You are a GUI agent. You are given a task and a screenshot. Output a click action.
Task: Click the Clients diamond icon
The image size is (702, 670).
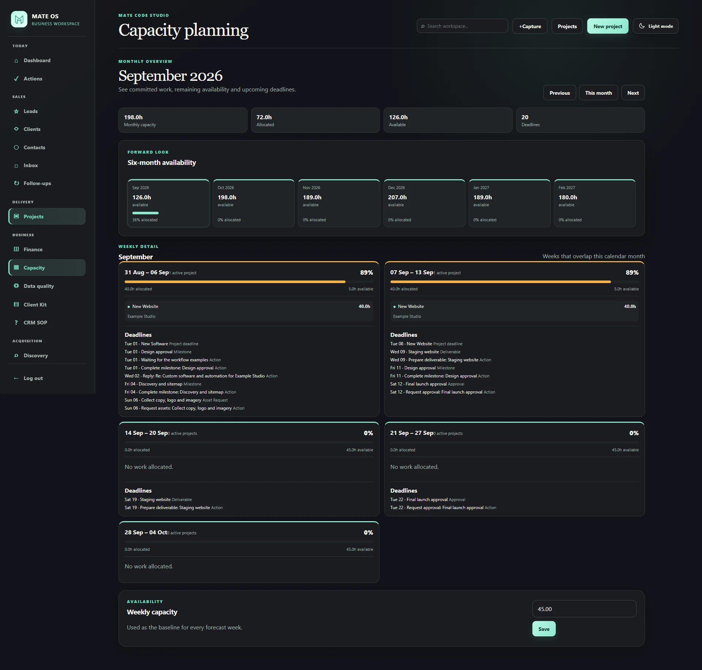click(x=16, y=129)
